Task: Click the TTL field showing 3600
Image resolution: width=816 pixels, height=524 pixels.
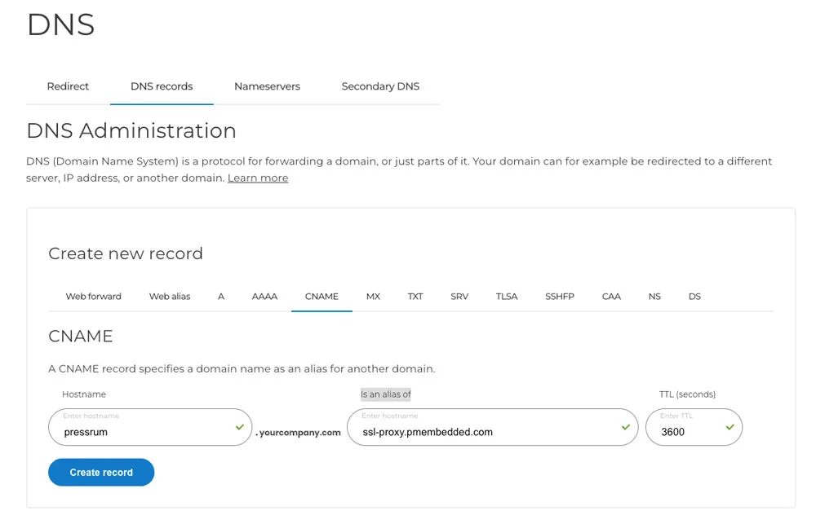Action: click(685, 432)
